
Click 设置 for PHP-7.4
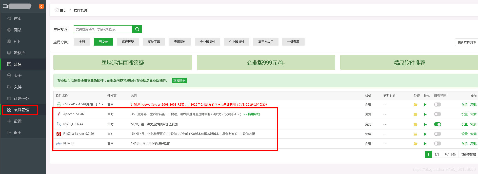point(465,144)
